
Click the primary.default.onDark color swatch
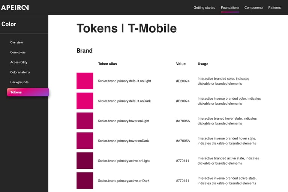click(85, 101)
